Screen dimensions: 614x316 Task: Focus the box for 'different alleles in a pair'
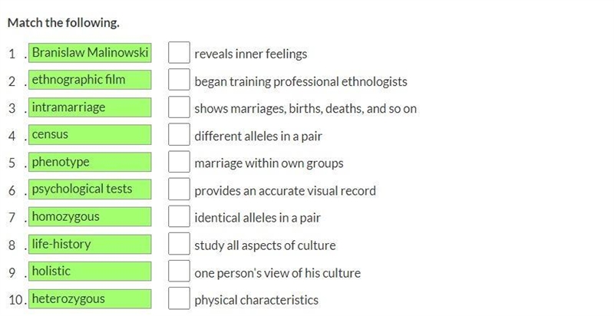179,134
